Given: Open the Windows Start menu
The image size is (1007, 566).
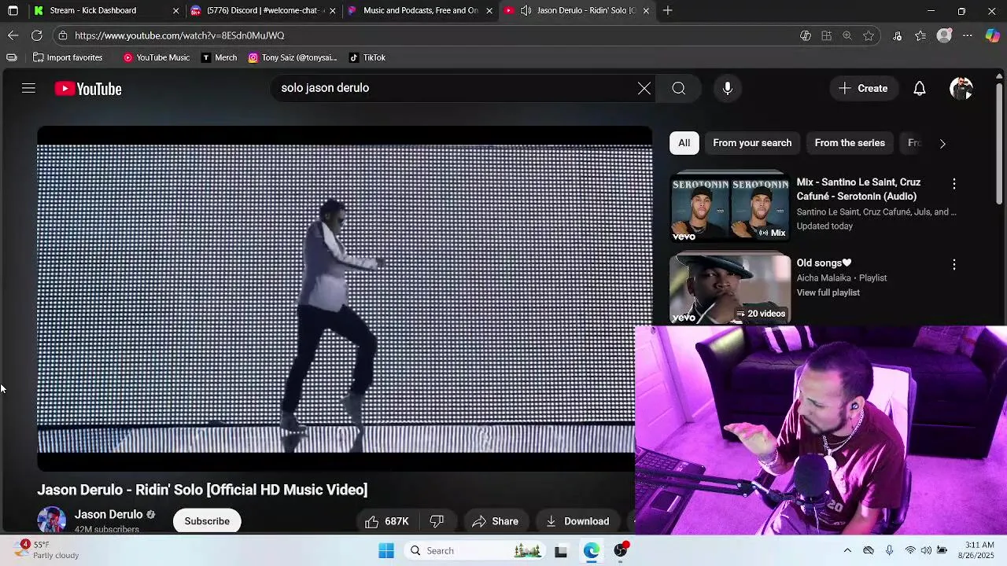Looking at the screenshot, I should [x=386, y=551].
